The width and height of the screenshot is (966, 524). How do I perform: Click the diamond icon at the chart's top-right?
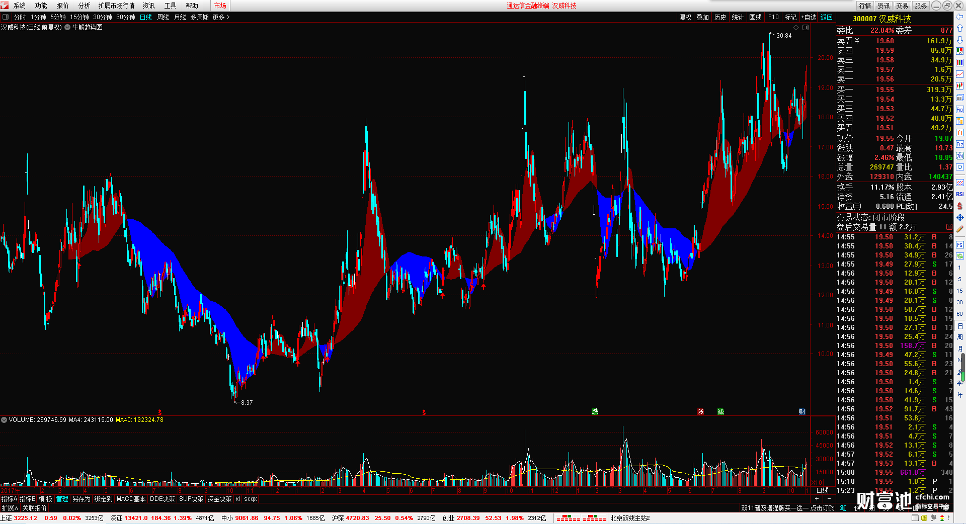796,27
